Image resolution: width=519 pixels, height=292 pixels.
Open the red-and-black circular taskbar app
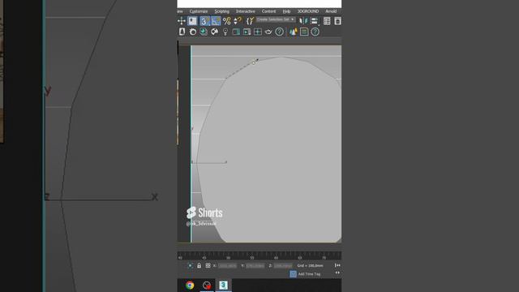click(207, 285)
